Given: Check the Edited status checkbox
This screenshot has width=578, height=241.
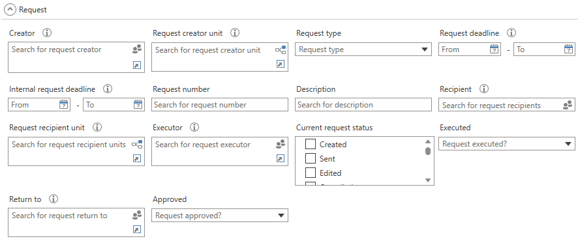Looking at the screenshot, I should click(x=311, y=173).
